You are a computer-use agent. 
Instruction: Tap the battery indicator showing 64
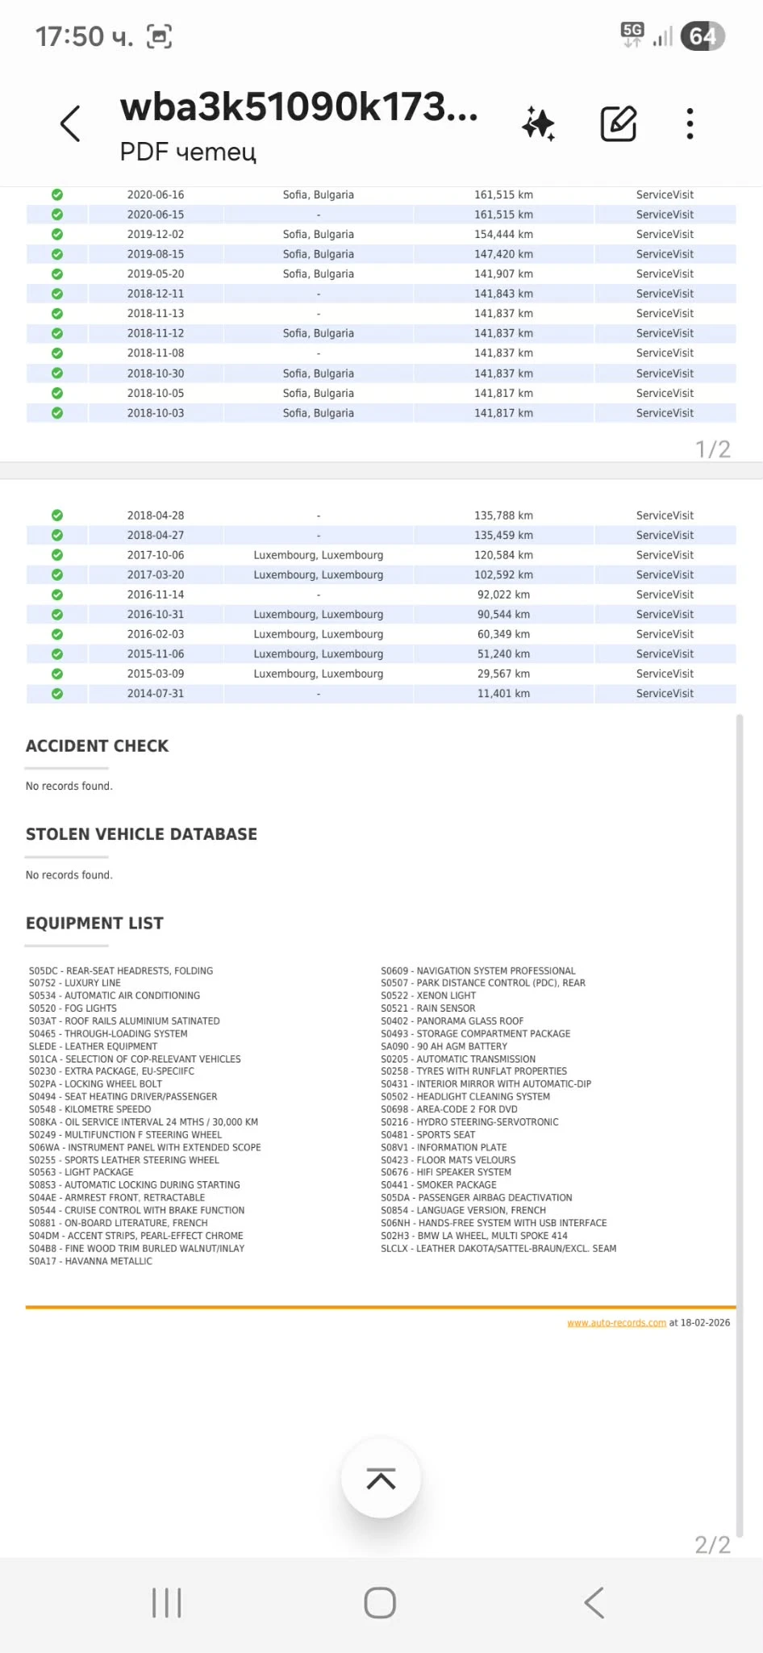(x=703, y=36)
